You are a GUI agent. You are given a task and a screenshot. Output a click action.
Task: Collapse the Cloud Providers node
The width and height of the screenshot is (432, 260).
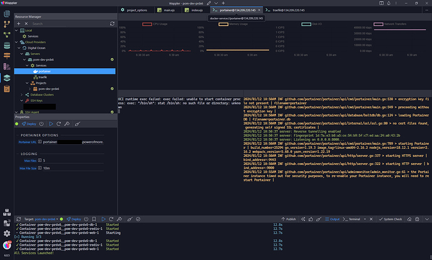[16, 42]
